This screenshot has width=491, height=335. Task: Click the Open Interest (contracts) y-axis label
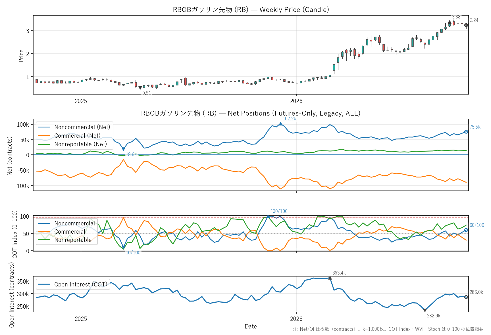click(x=12, y=295)
